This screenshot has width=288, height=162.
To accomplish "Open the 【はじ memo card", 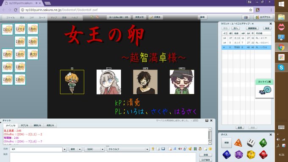I will coord(7,29).
